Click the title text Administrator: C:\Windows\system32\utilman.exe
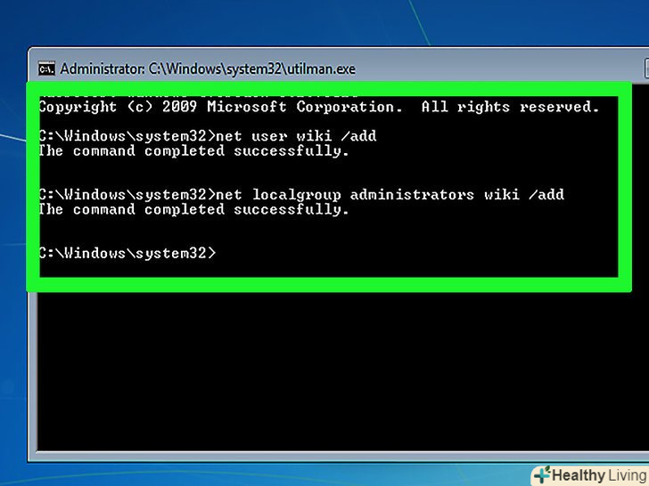Image resolution: width=649 pixels, height=486 pixels. point(208,69)
